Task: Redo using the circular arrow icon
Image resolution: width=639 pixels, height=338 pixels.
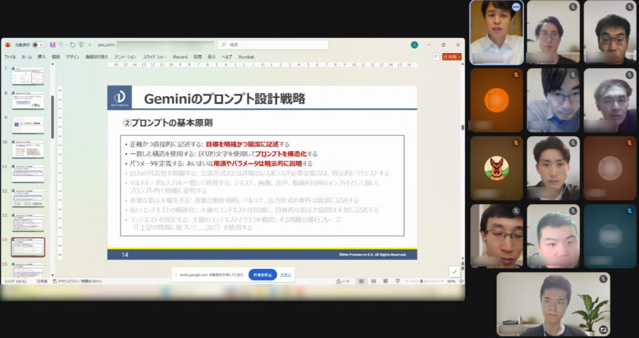Action: pos(72,45)
